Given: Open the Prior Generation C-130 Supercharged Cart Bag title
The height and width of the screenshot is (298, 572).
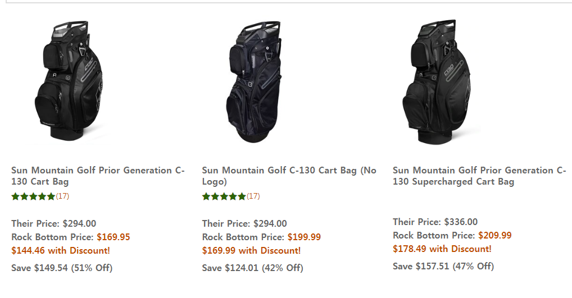Looking at the screenshot, I should [x=479, y=176].
